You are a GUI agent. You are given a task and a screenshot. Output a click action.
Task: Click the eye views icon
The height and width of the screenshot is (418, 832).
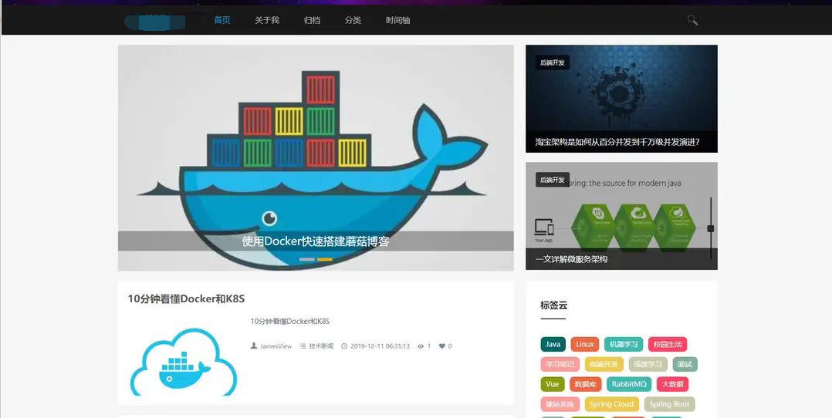421,346
